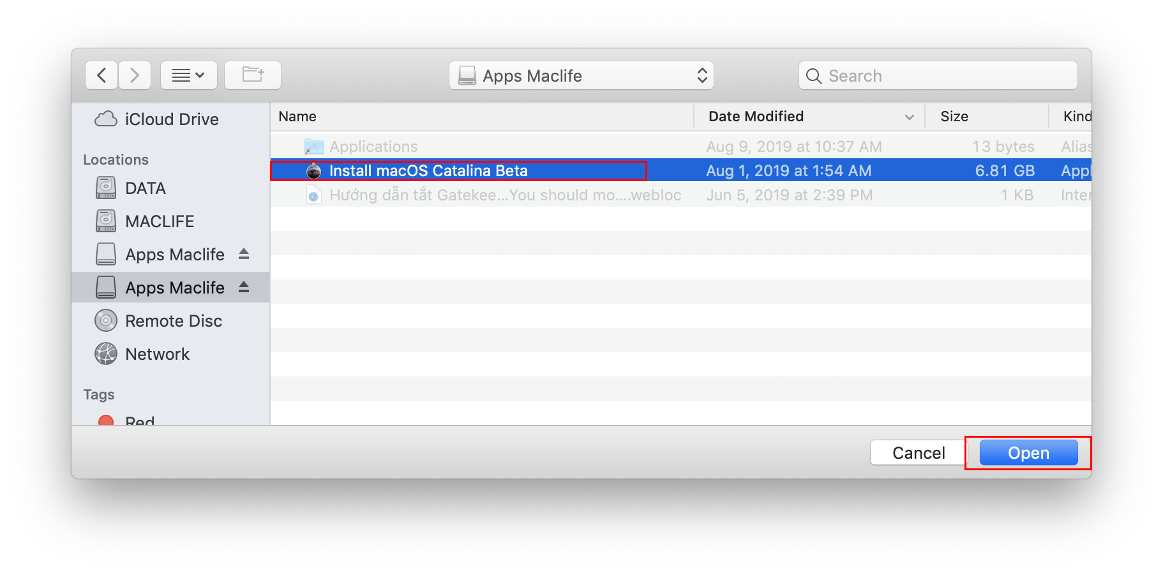Open iCloud Drive from the sidebar
The height and width of the screenshot is (573, 1163).
(171, 119)
